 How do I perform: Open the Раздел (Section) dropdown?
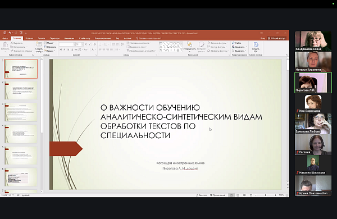(49, 51)
